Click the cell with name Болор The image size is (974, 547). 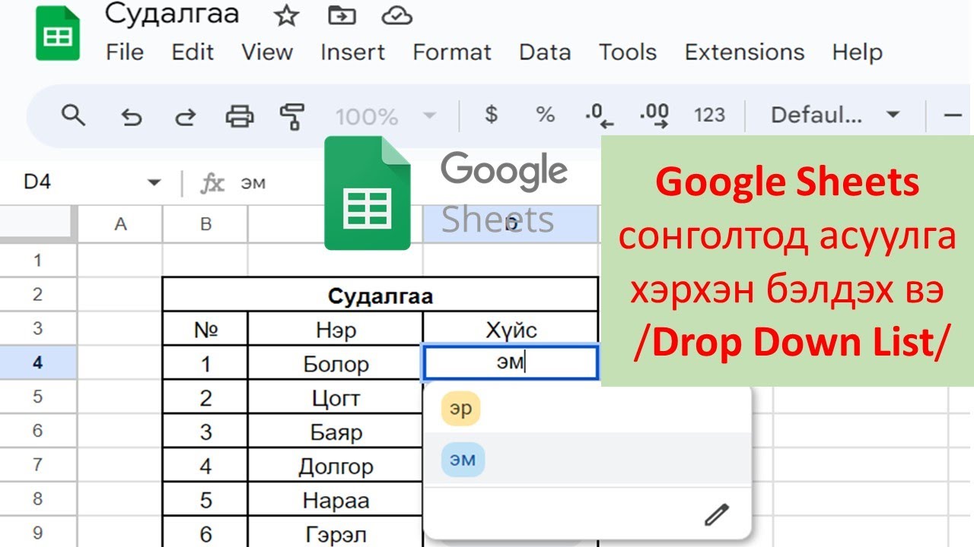[x=336, y=363]
